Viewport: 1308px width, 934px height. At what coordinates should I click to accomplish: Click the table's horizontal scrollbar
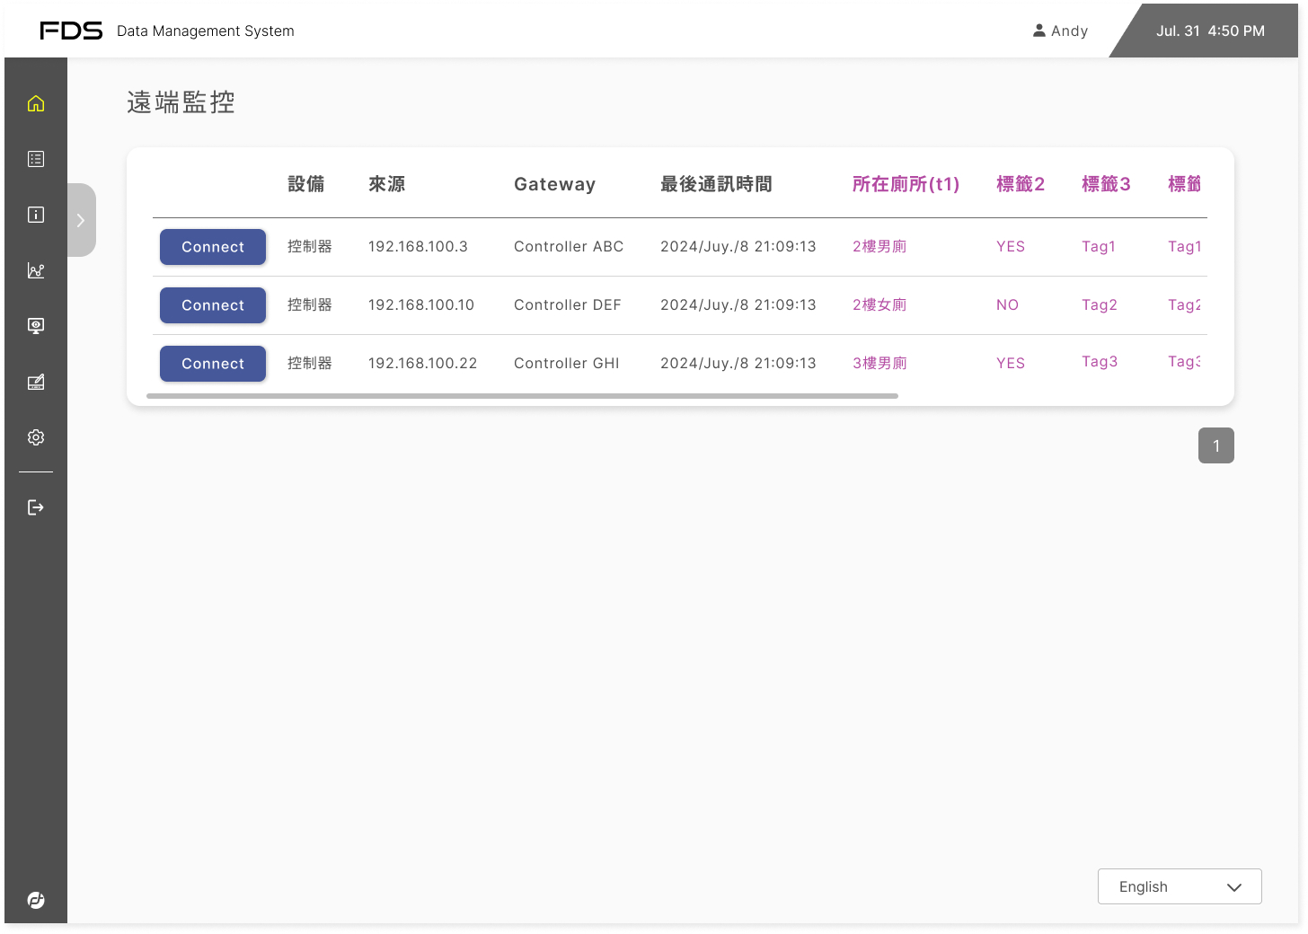click(521, 395)
